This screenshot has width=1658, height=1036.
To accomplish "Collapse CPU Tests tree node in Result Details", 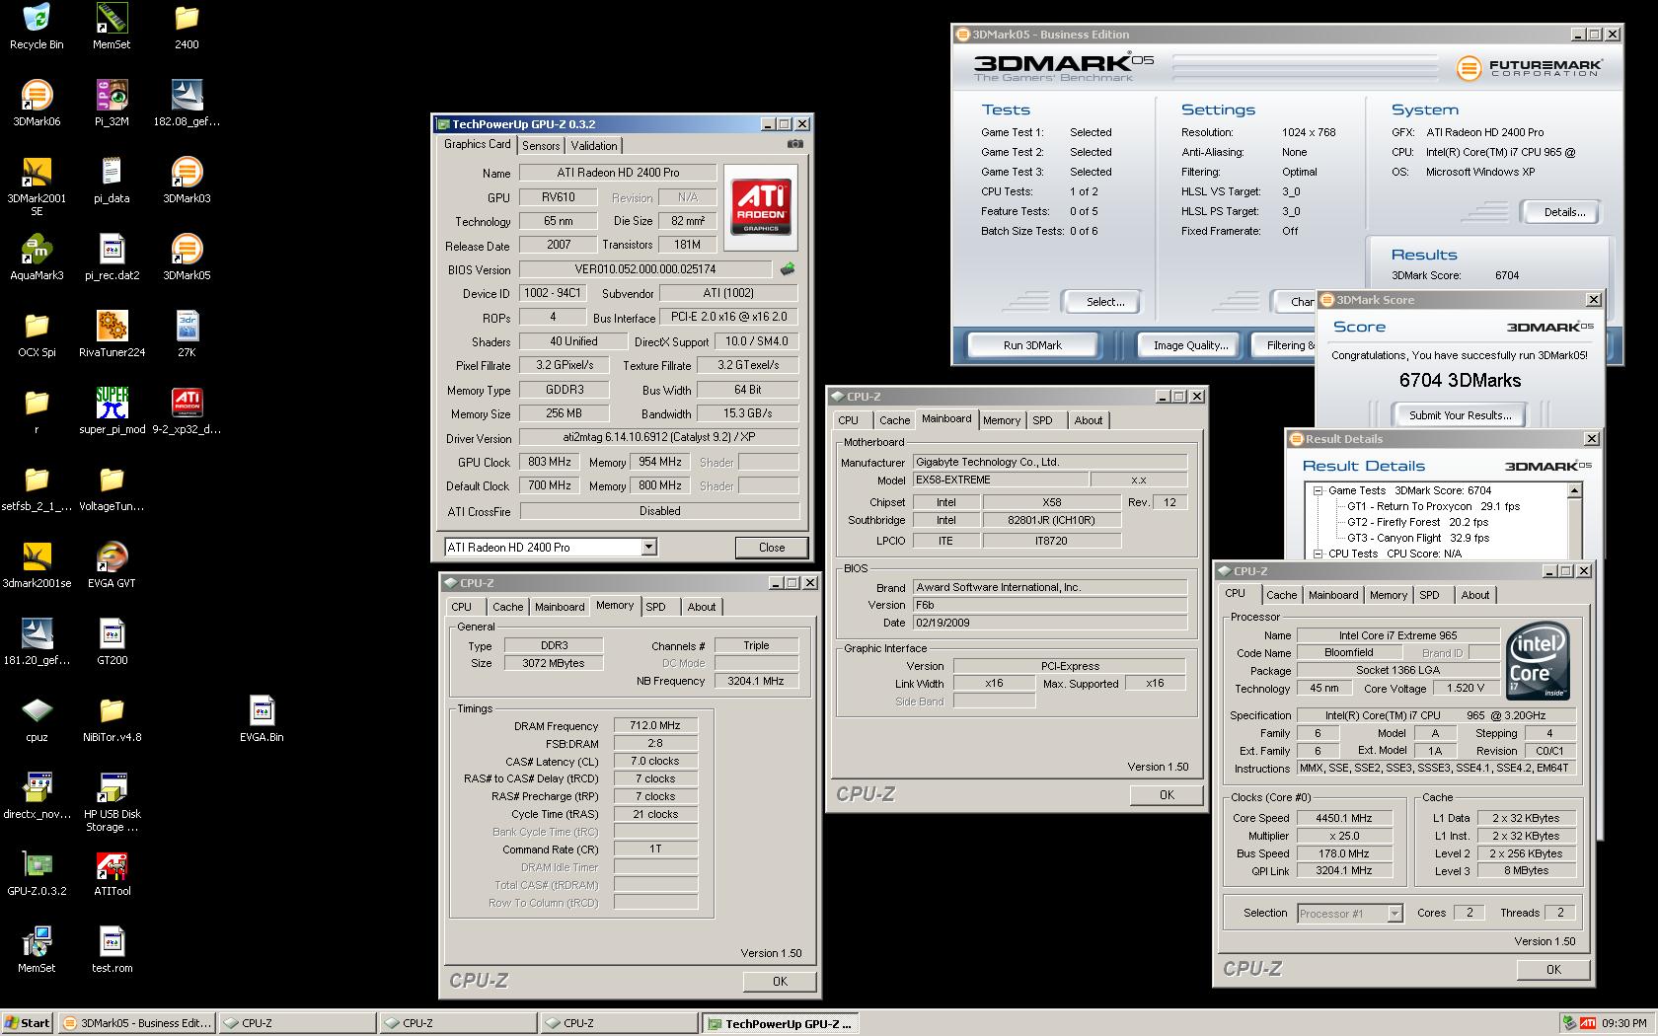I will point(1317,554).
